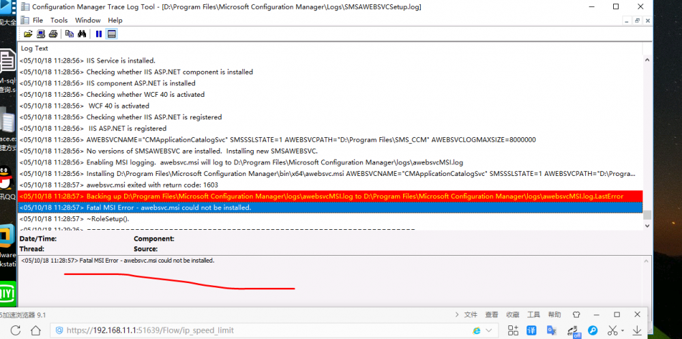Click the Google Translate extension icon
The width and height of the screenshot is (682, 339).
552,330
